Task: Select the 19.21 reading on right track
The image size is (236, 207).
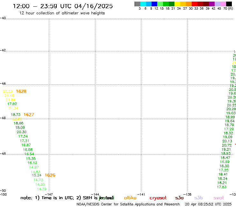Action: (x=226, y=150)
